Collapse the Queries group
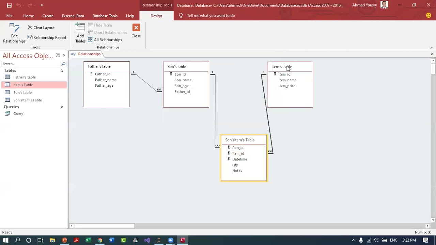 (x=62, y=107)
